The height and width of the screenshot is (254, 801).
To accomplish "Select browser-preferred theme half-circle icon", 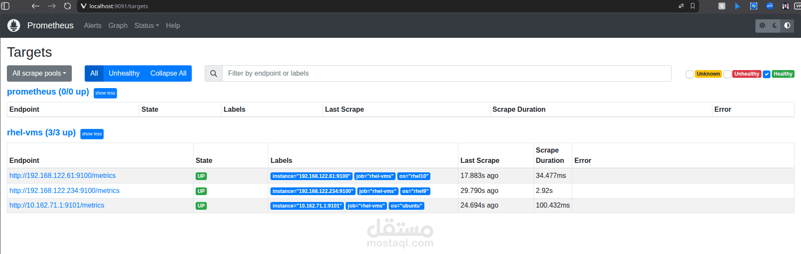I will 787,25.
